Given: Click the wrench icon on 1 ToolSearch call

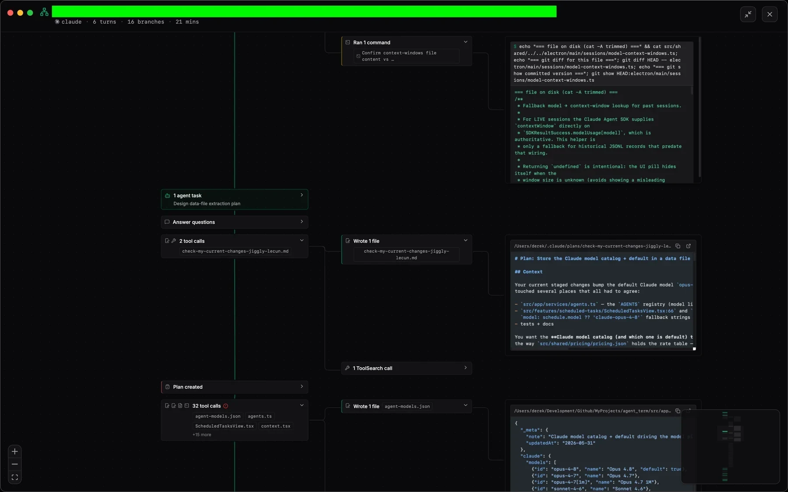Looking at the screenshot, I should pyautogui.click(x=347, y=368).
